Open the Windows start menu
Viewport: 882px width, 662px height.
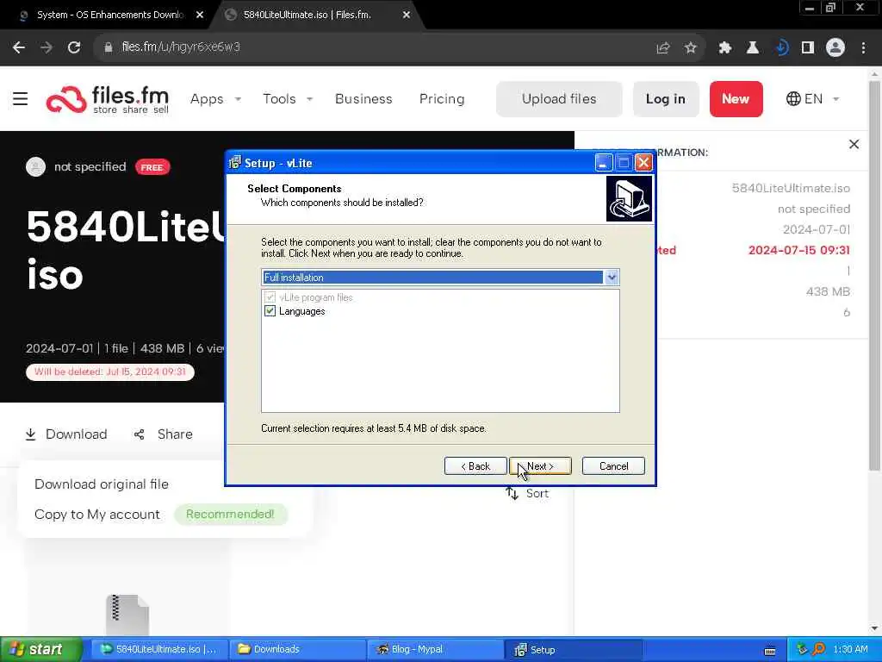[40, 650]
